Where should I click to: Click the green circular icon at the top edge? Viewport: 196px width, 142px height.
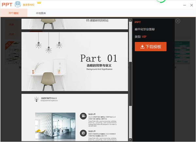pos(160,1)
